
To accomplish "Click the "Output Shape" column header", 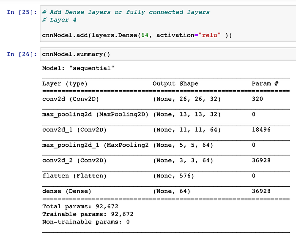I will [175, 83].
